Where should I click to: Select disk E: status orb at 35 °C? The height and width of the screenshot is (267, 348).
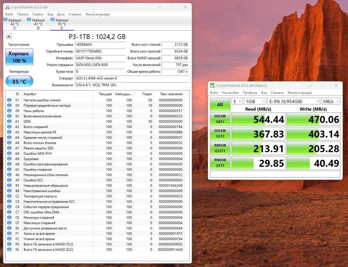[x=52, y=19]
